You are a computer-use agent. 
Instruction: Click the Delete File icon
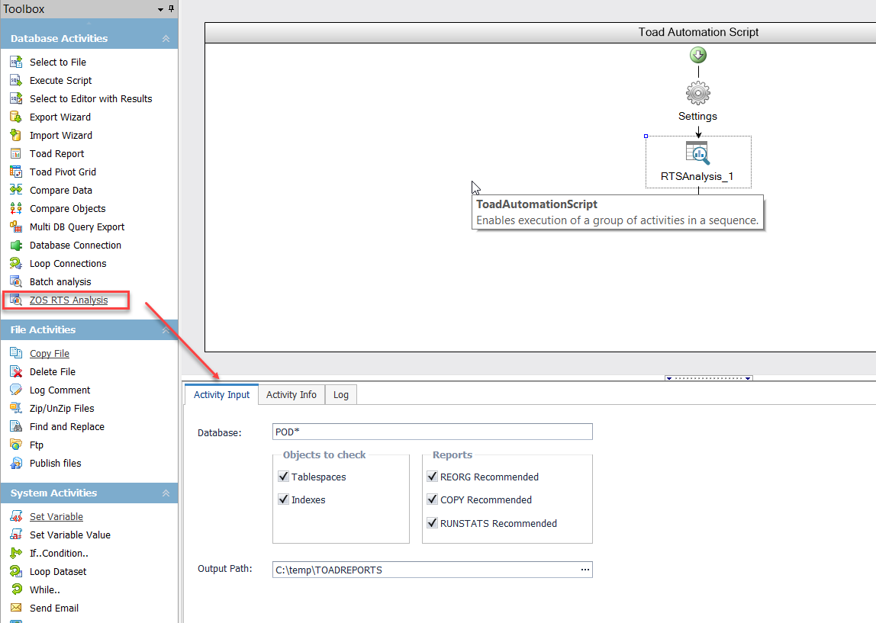(x=16, y=372)
